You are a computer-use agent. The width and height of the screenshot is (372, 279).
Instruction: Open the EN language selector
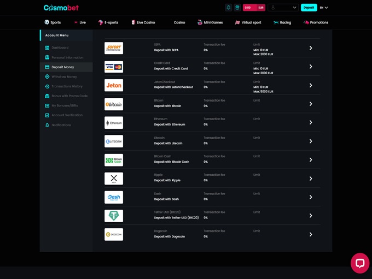point(324,8)
